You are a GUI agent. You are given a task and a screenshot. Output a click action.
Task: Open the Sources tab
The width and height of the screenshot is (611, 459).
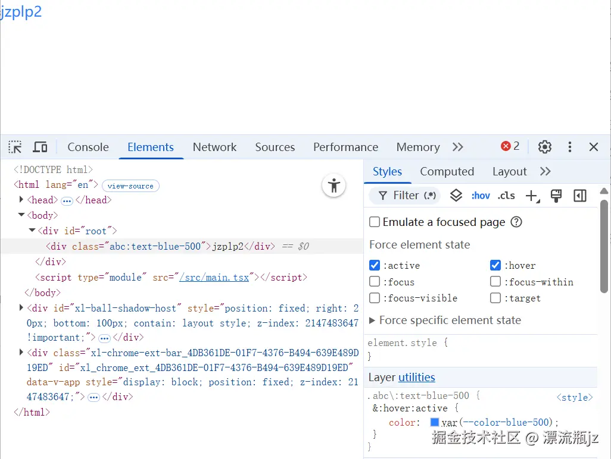coord(275,147)
